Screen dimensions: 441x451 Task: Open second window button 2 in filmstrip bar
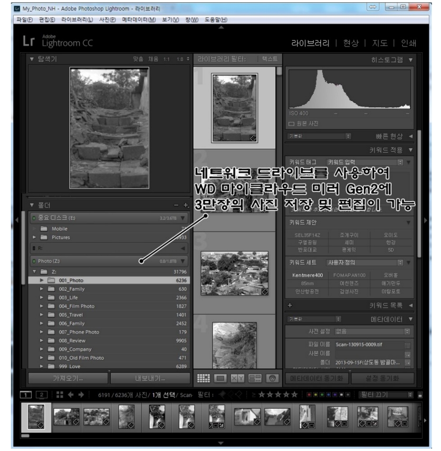point(41,394)
